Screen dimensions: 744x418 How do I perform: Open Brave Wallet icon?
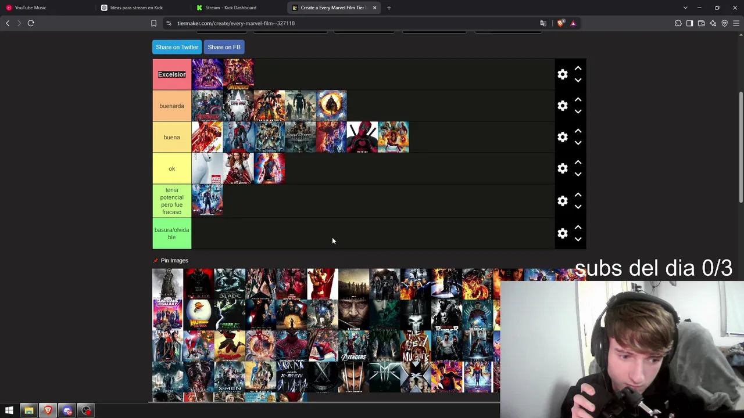(x=701, y=23)
